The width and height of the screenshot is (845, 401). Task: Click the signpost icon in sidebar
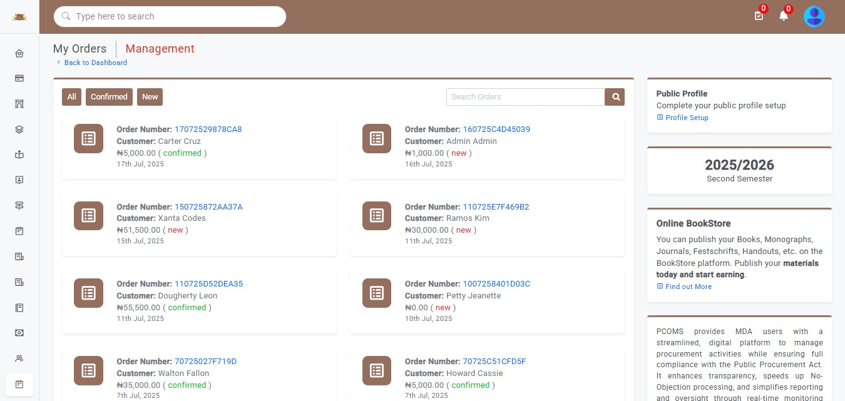click(19, 205)
